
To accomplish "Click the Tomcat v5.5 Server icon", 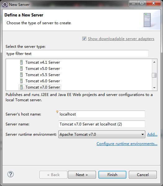I will 21,75.
